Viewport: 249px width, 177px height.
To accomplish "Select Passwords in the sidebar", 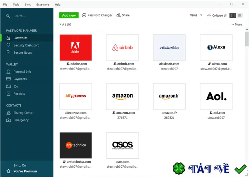I will click(27, 38).
